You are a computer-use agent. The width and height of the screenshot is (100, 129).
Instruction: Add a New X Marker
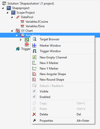(x=63, y=63)
